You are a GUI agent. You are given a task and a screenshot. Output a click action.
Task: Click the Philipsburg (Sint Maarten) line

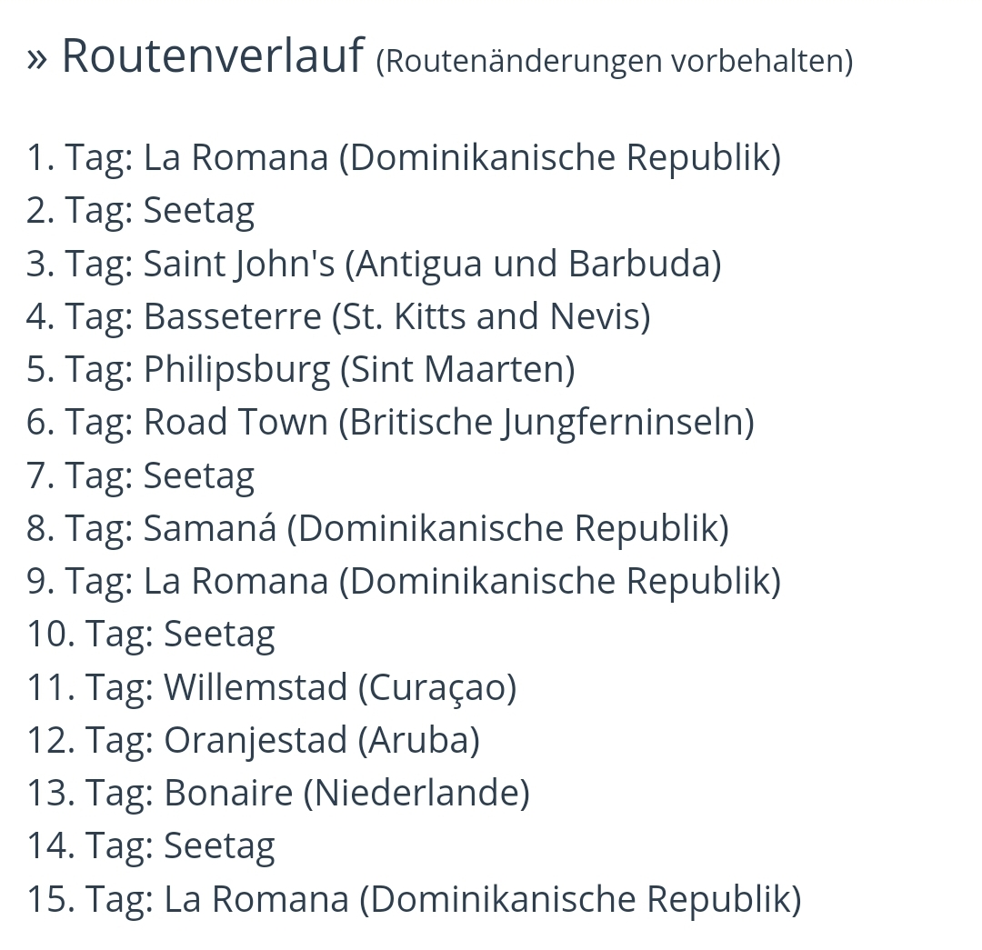(x=300, y=369)
